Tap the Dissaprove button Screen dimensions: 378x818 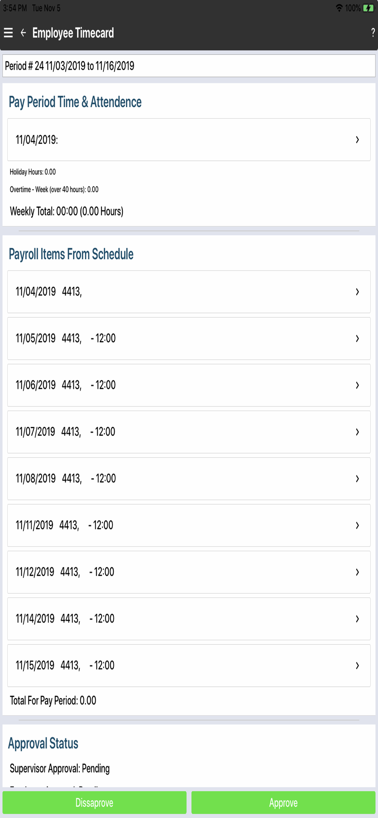tap(94, 802)
